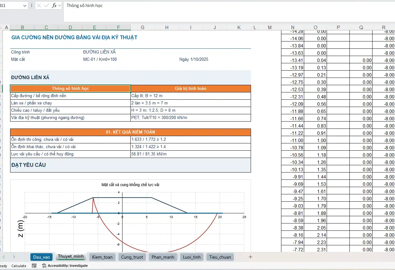Expand formula bar options next to fx
The width and height of the screenshot is (395, 270).
click(x=60, y=6)
